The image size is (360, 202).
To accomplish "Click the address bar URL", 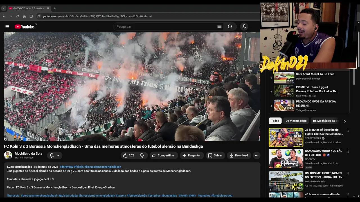I will [97, 16].
